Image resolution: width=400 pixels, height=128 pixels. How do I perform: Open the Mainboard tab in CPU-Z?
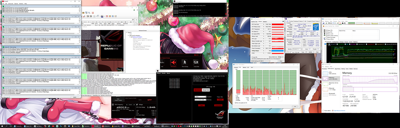click(296, 21)
